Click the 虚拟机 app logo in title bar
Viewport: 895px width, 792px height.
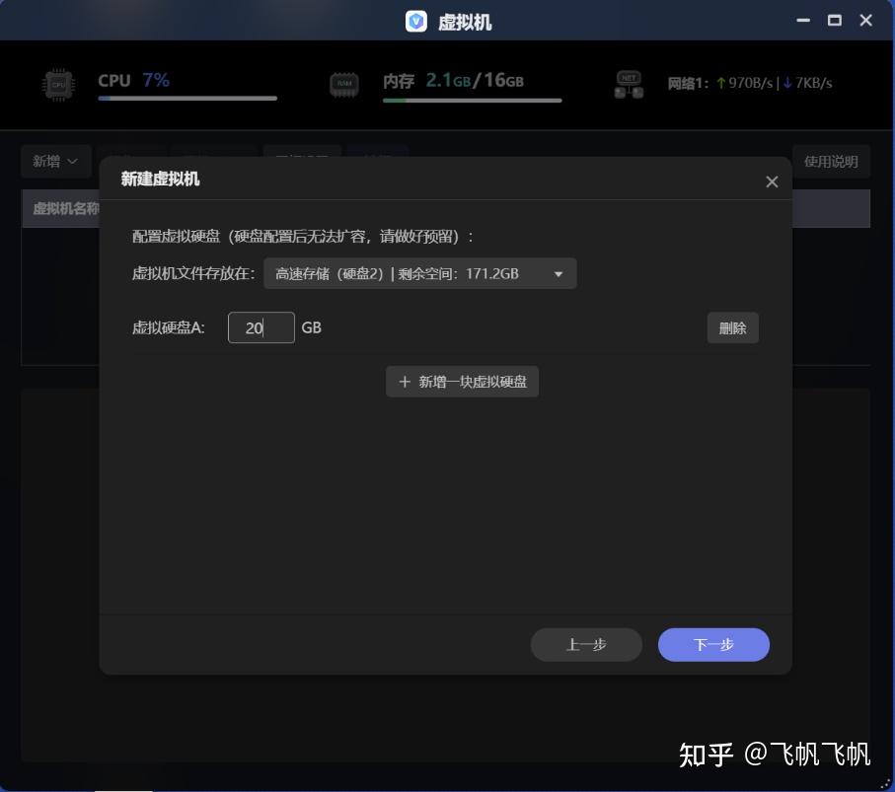(x=415, y=20)
